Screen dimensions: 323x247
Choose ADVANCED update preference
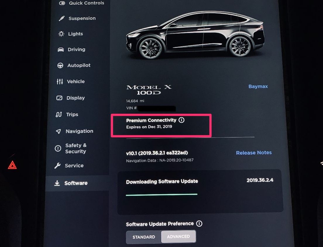tap(178, 237)
